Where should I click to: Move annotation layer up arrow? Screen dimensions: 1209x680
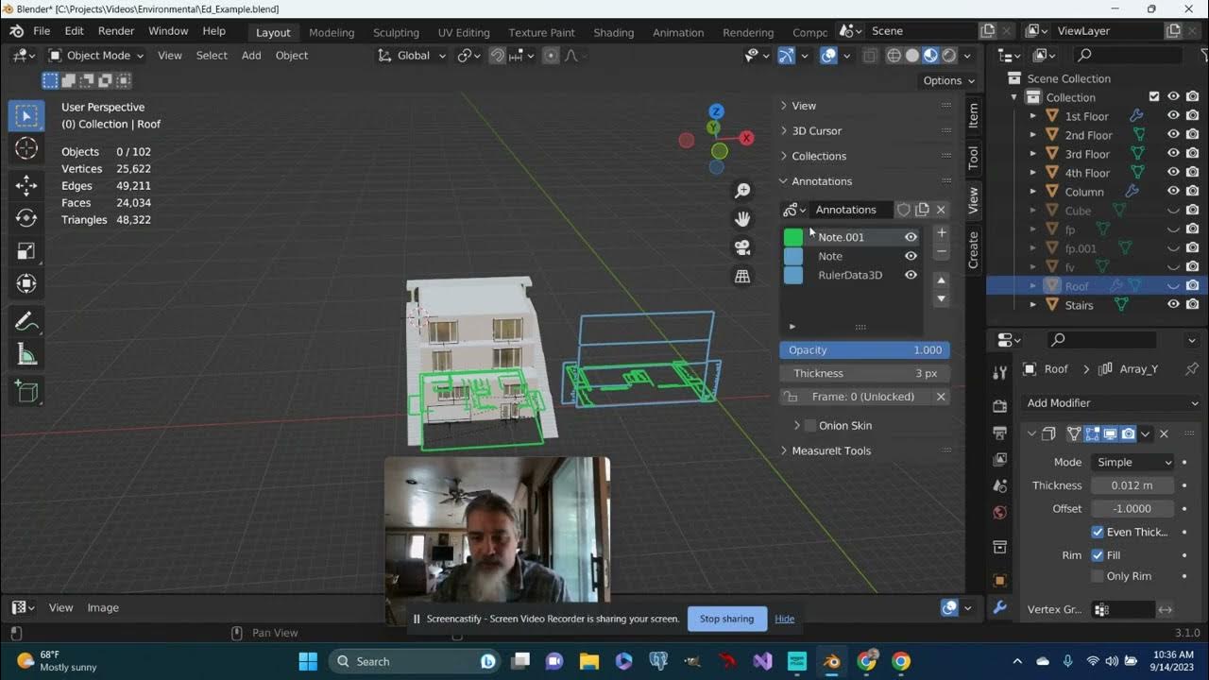click(x=941, y=280)
